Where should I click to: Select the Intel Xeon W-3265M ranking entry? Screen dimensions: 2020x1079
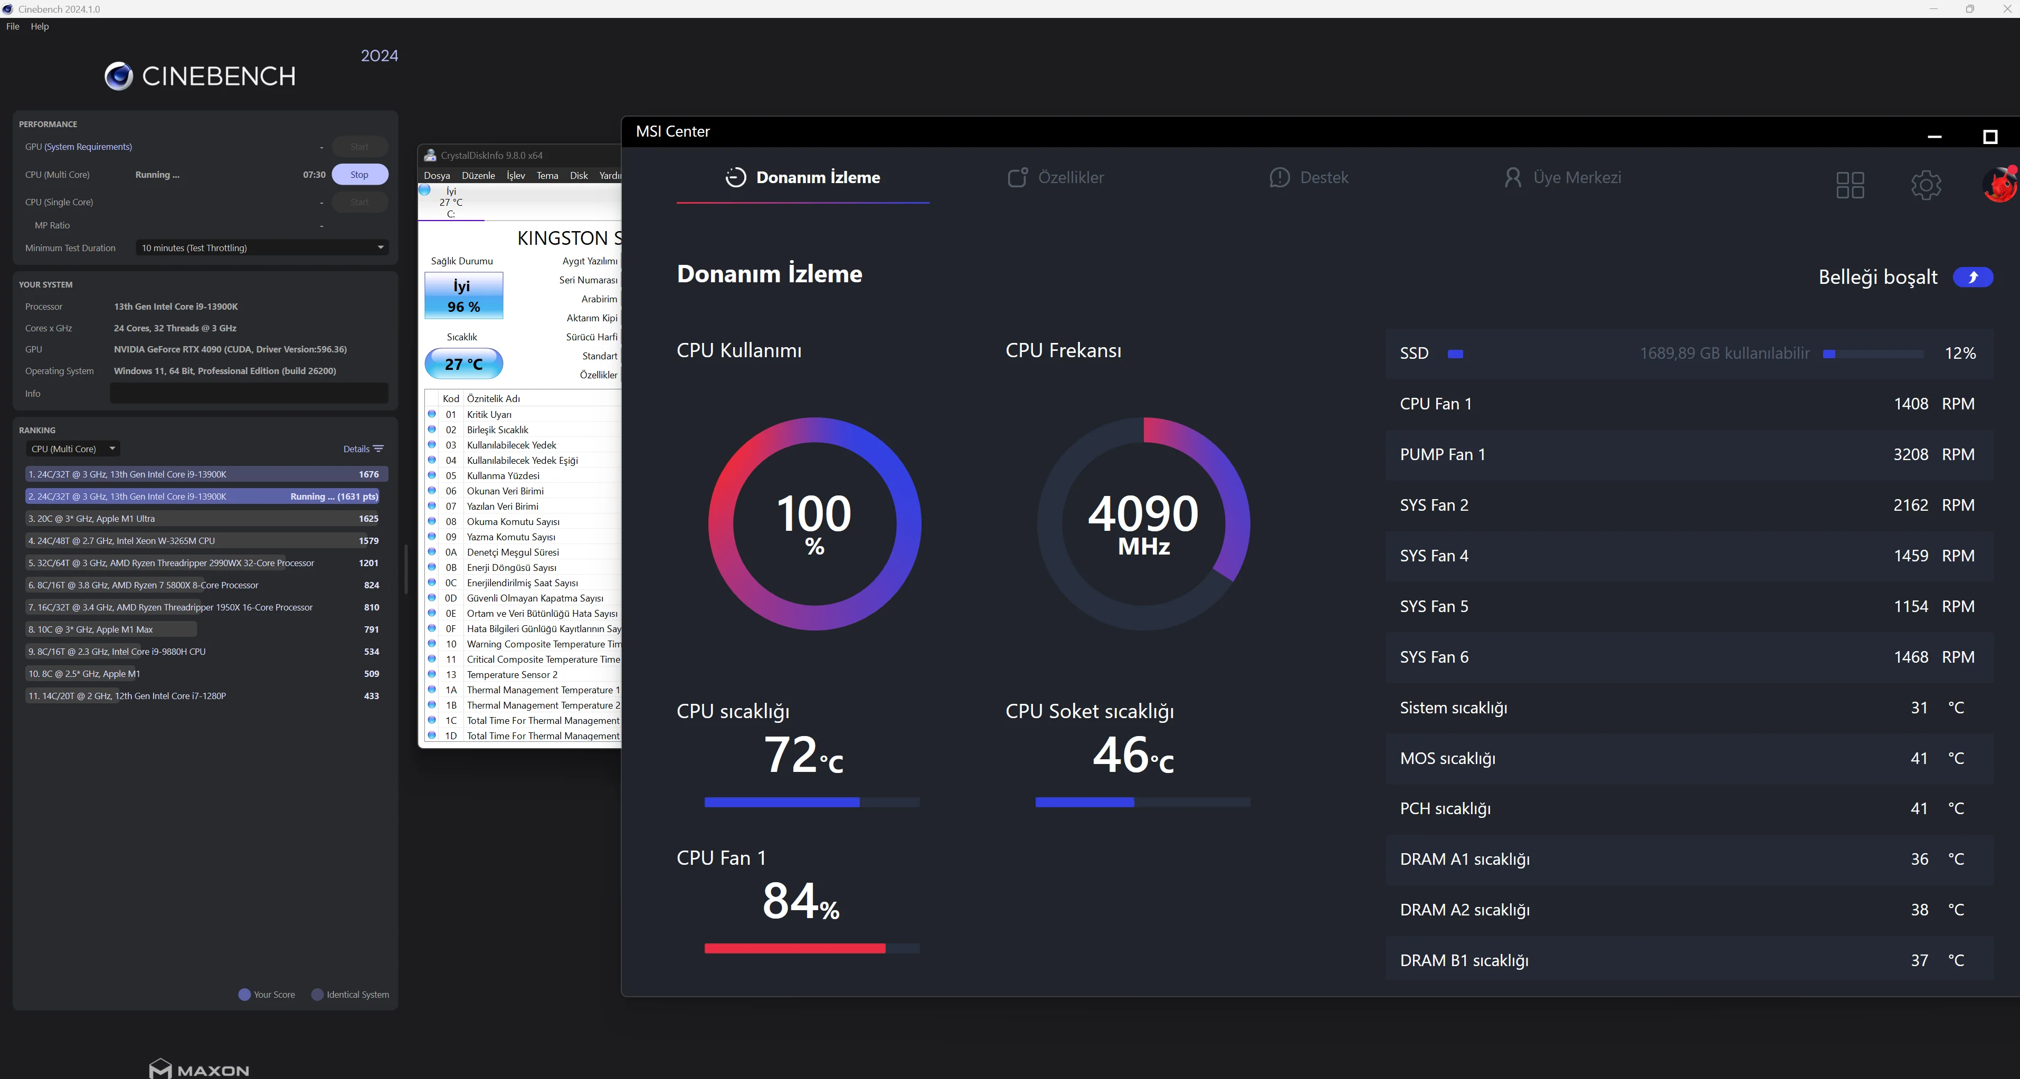tap(206, 541)
